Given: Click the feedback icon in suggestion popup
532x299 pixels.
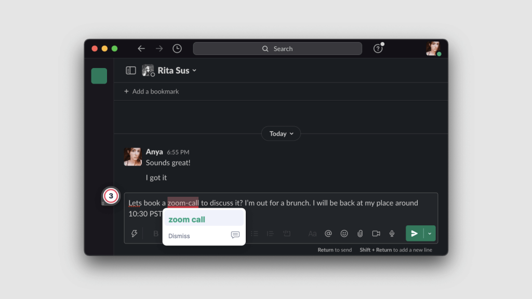Looking at the screenshot, I should point(235,235).
